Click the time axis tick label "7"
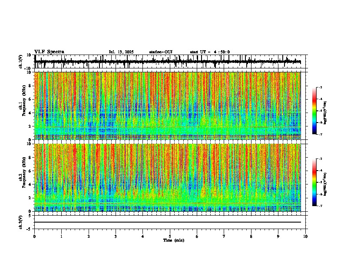This screenshot has width=344, height=265. 224,236
